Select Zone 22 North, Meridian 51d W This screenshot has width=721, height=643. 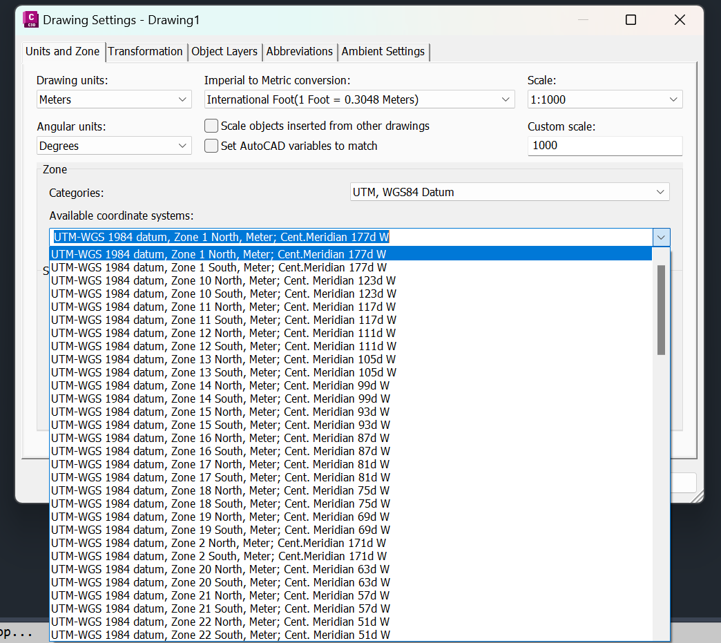click(x=350, y=622)
